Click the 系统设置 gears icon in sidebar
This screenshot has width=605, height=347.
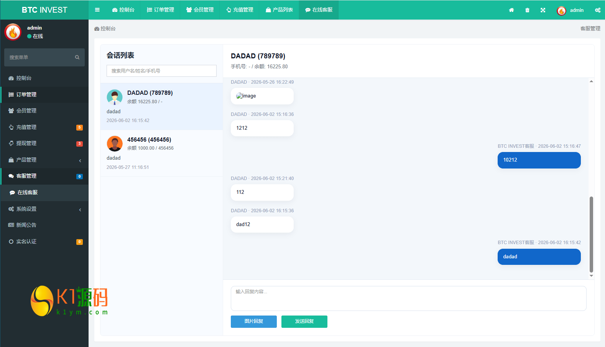coord(11,209)
